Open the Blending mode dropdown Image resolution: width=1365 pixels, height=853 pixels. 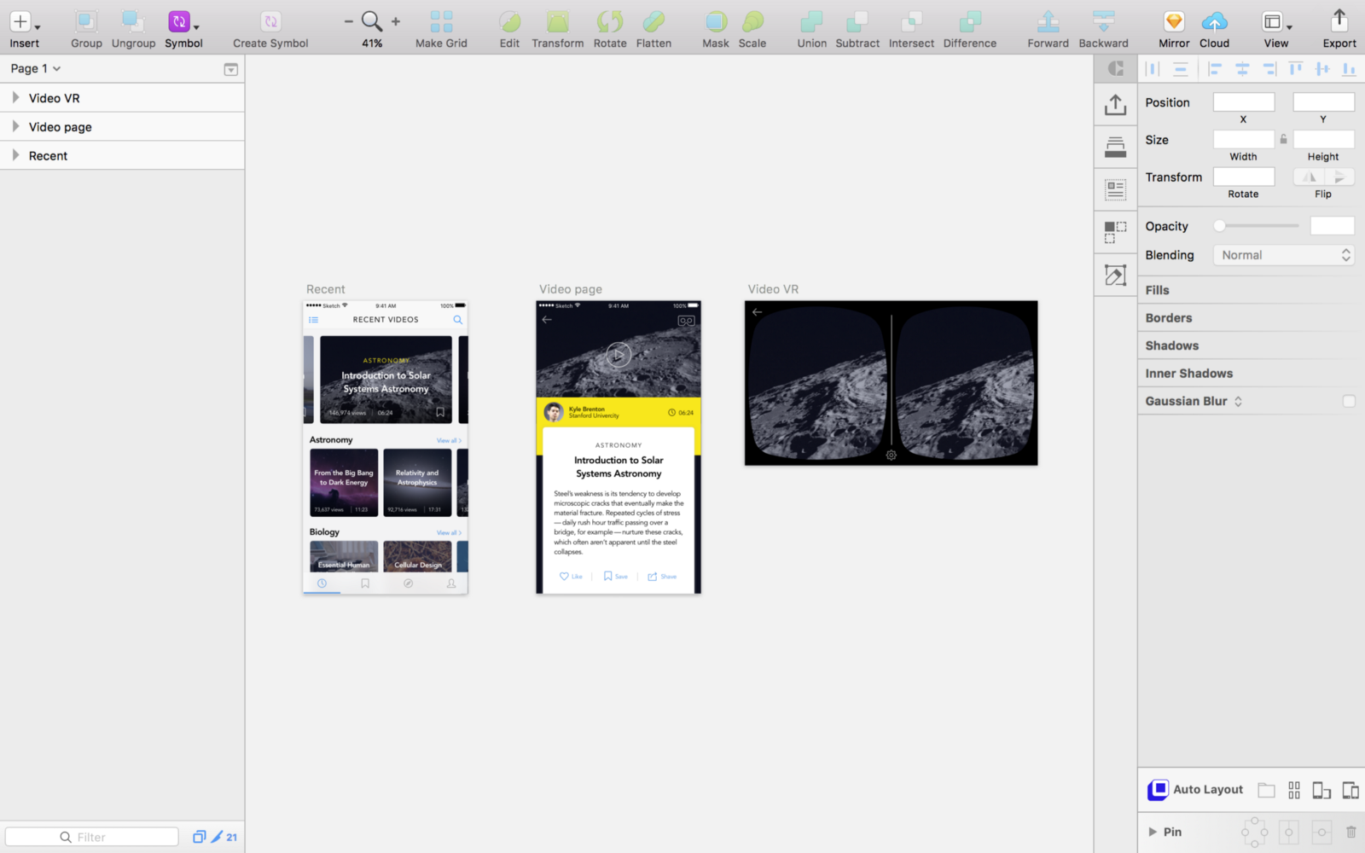(x=1283, y=254)
